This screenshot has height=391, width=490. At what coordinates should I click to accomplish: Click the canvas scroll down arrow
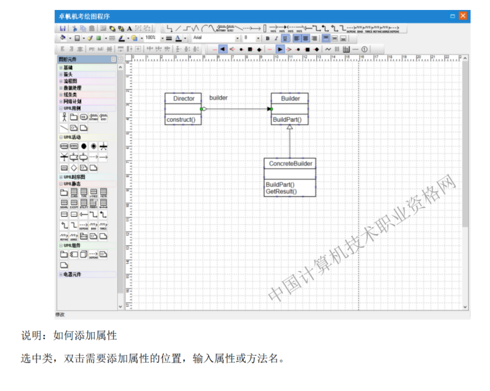[465, 307]
